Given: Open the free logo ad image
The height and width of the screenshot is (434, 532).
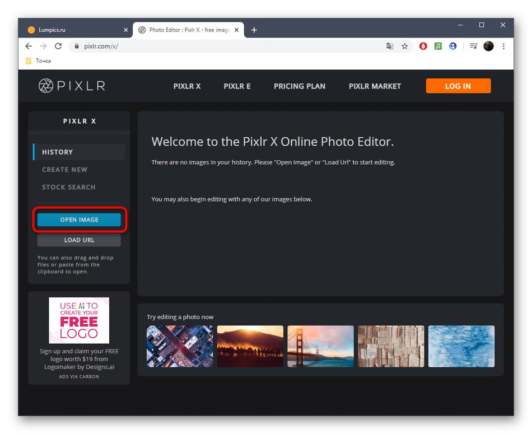Looking at the screenshot, I should (79, 320).
